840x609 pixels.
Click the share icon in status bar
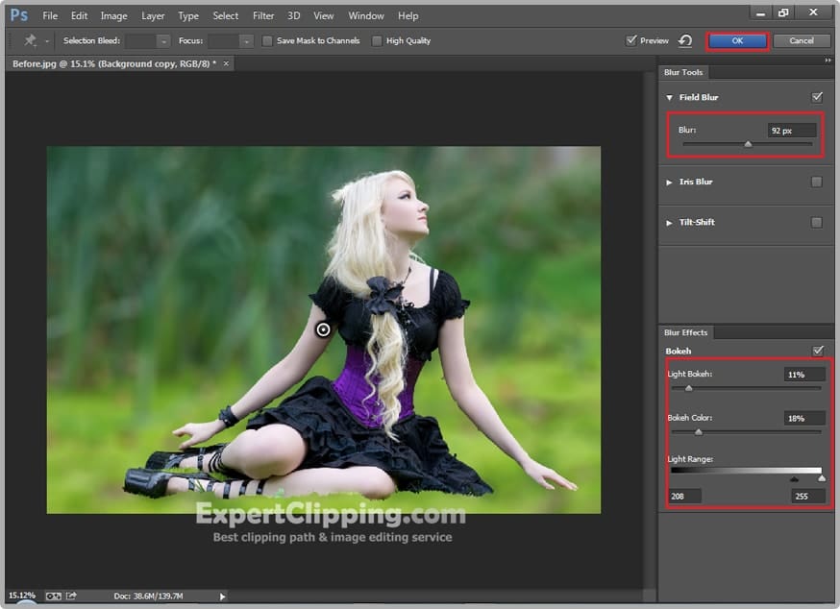coord(71,597)
